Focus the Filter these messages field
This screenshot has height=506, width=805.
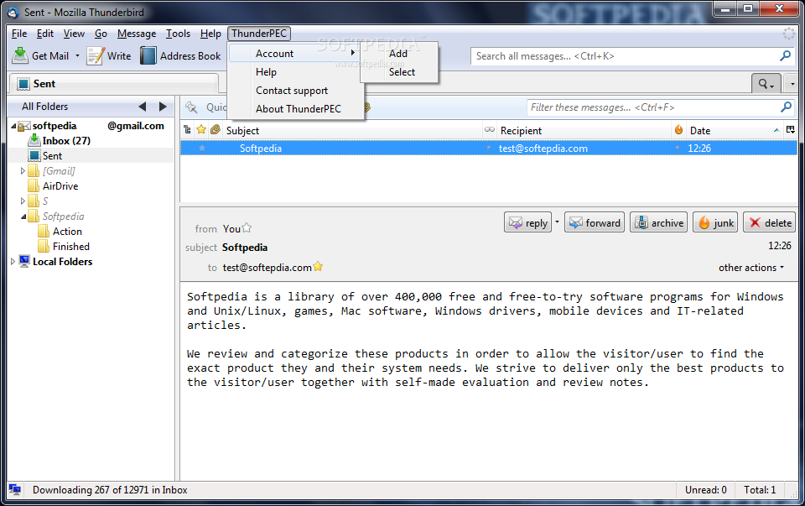[653, 107]
